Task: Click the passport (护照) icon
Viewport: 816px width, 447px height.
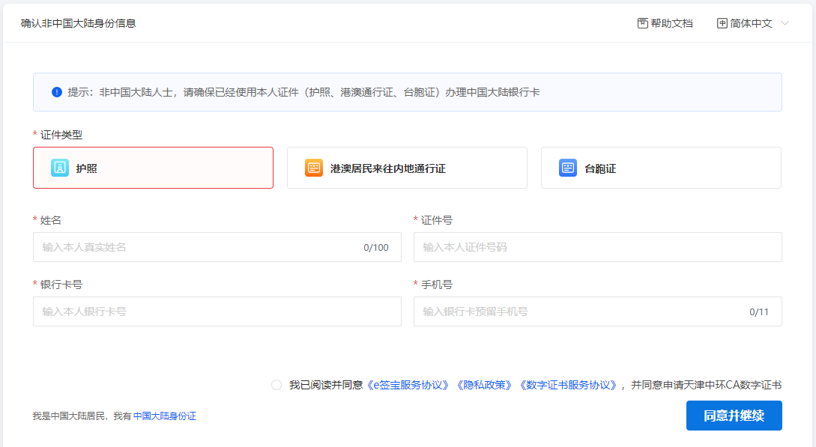Action: pos(60,168)
